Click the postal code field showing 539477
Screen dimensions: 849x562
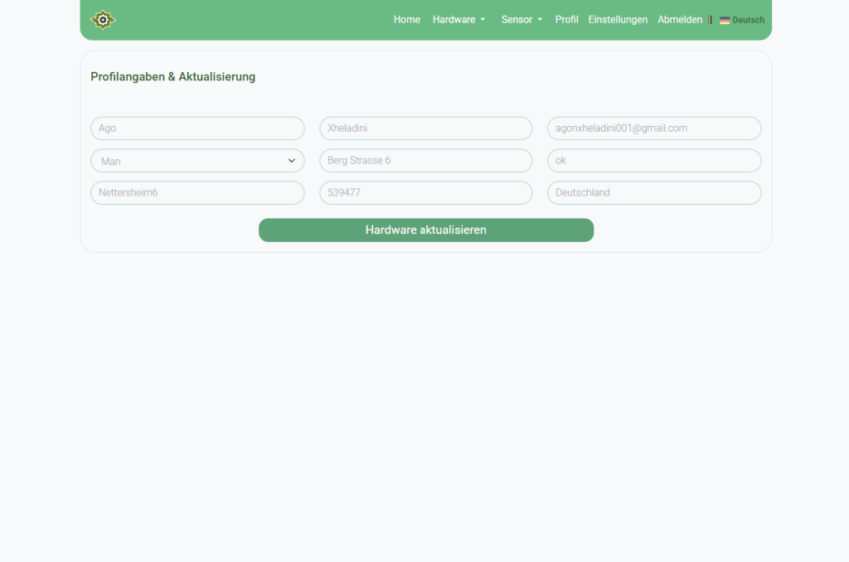pos(425,192)
